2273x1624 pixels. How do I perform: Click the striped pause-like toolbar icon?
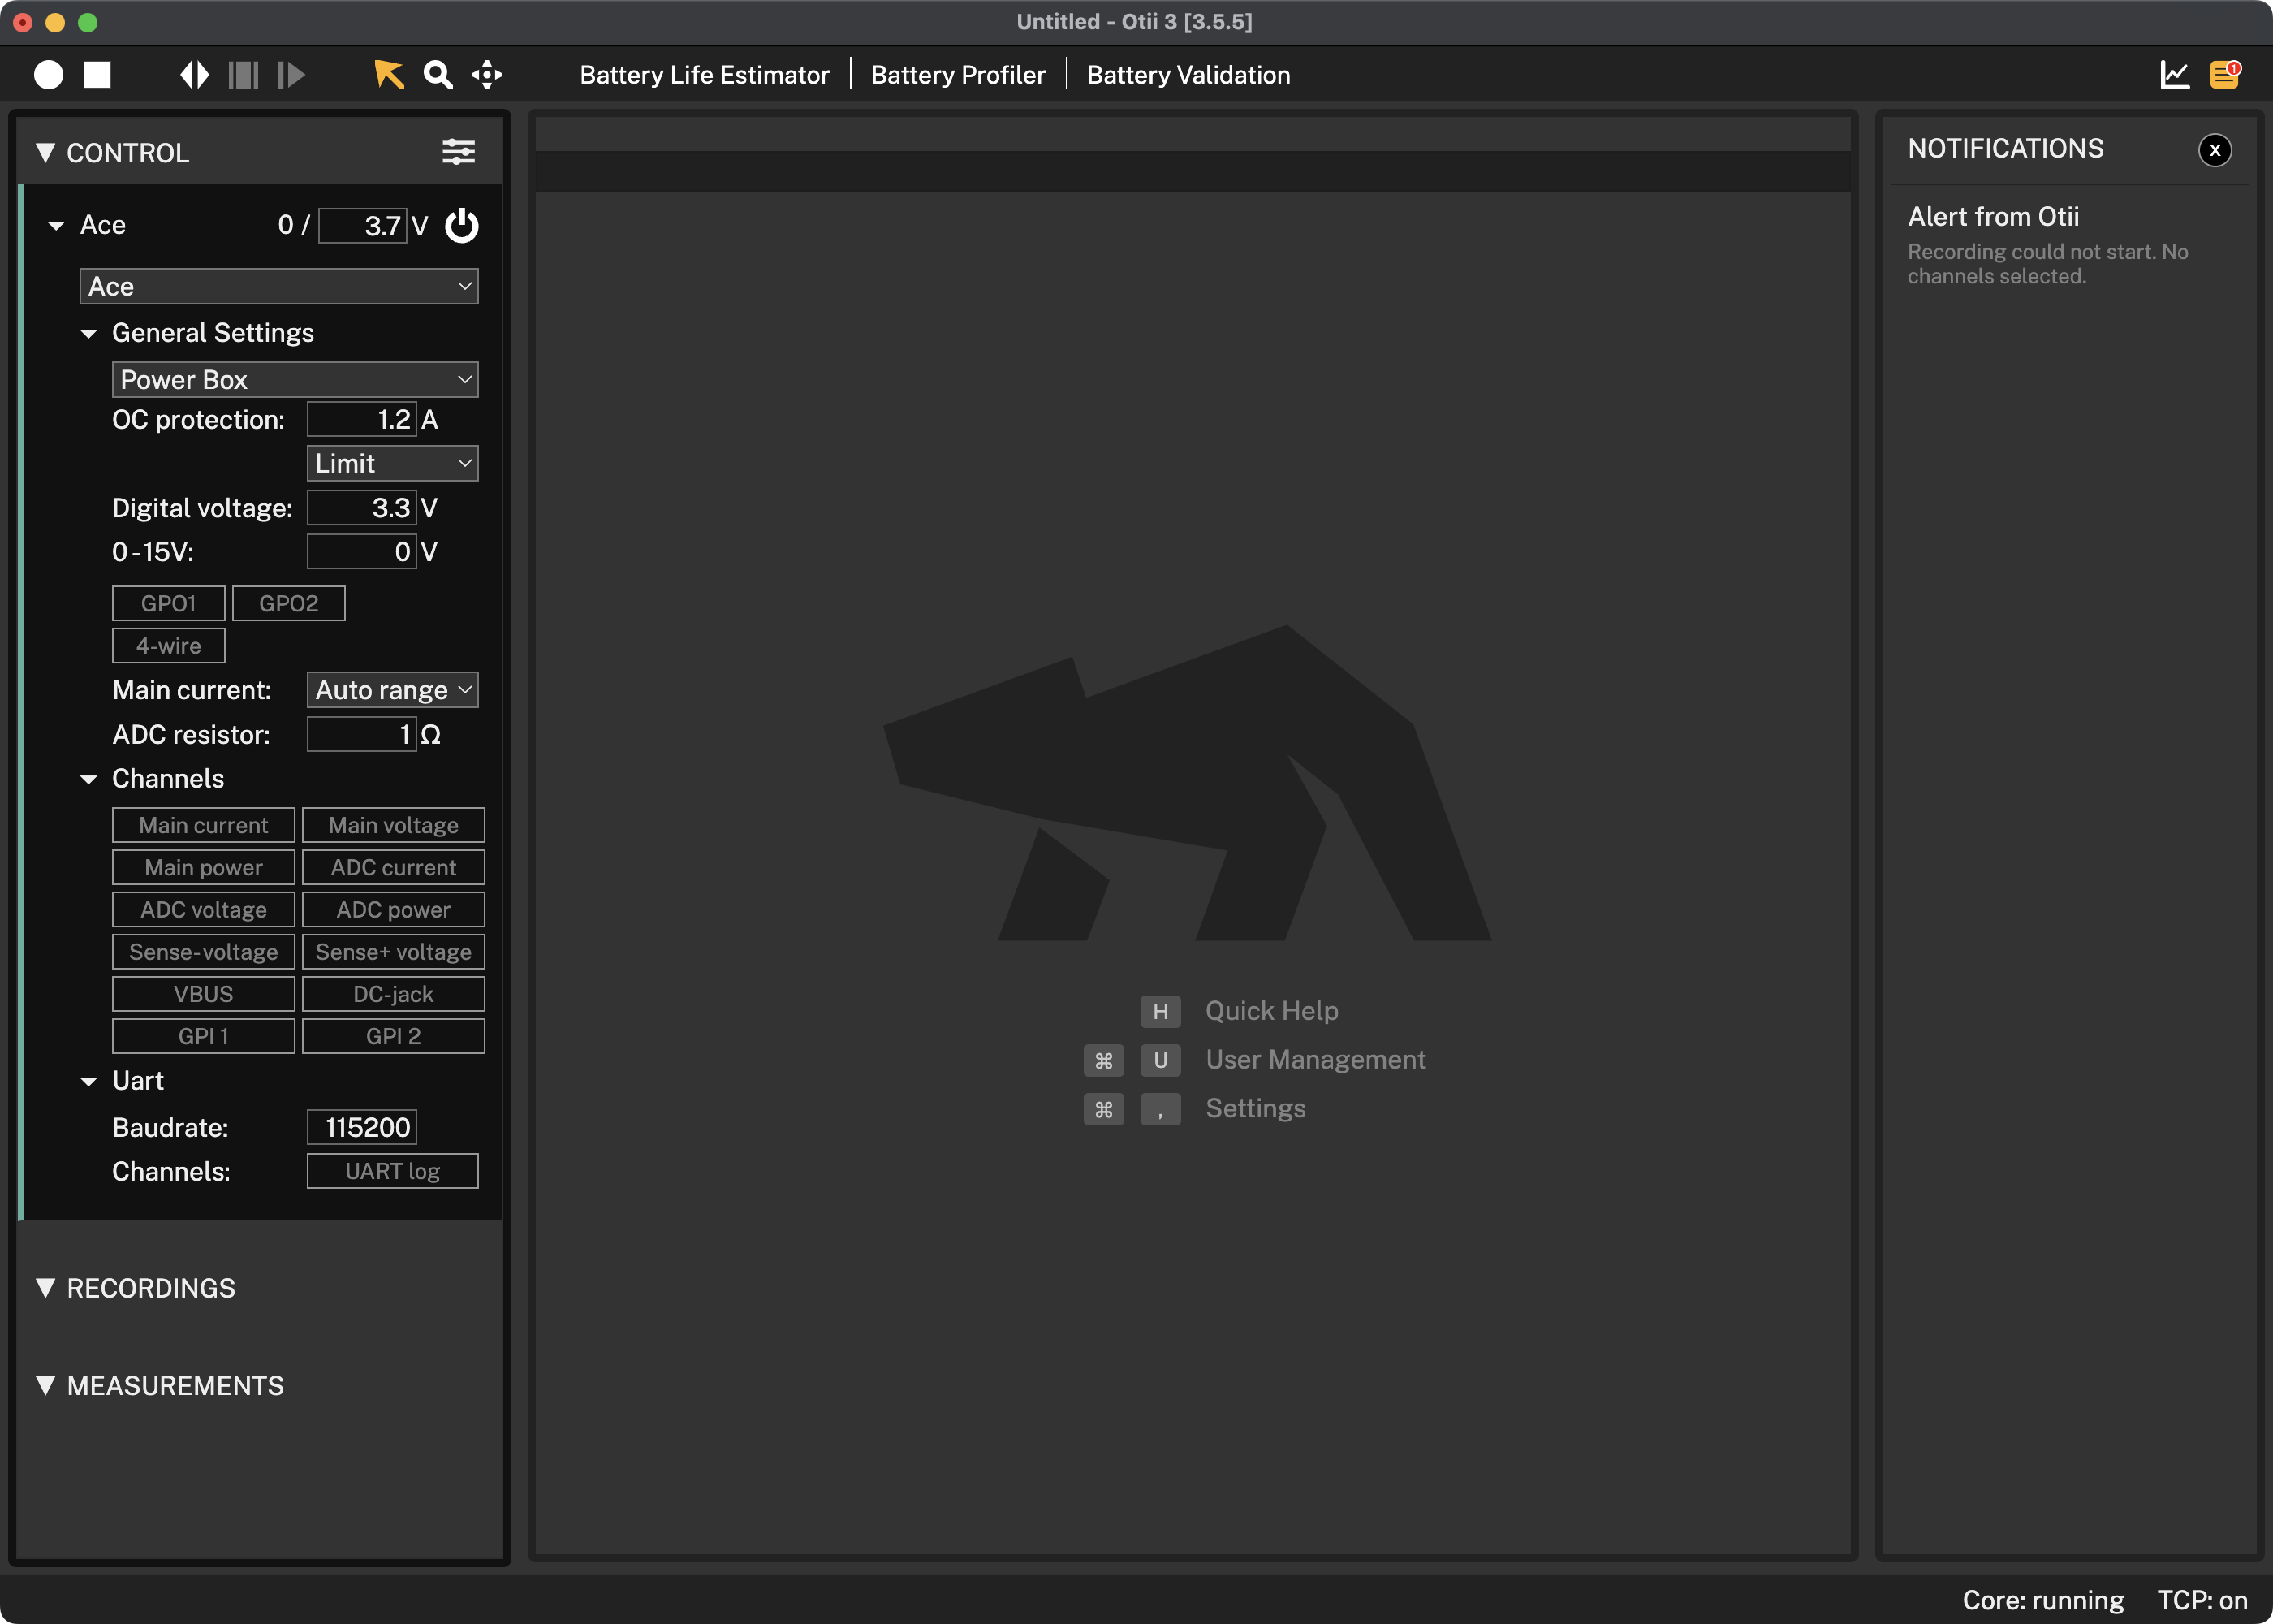click(243, 75)
